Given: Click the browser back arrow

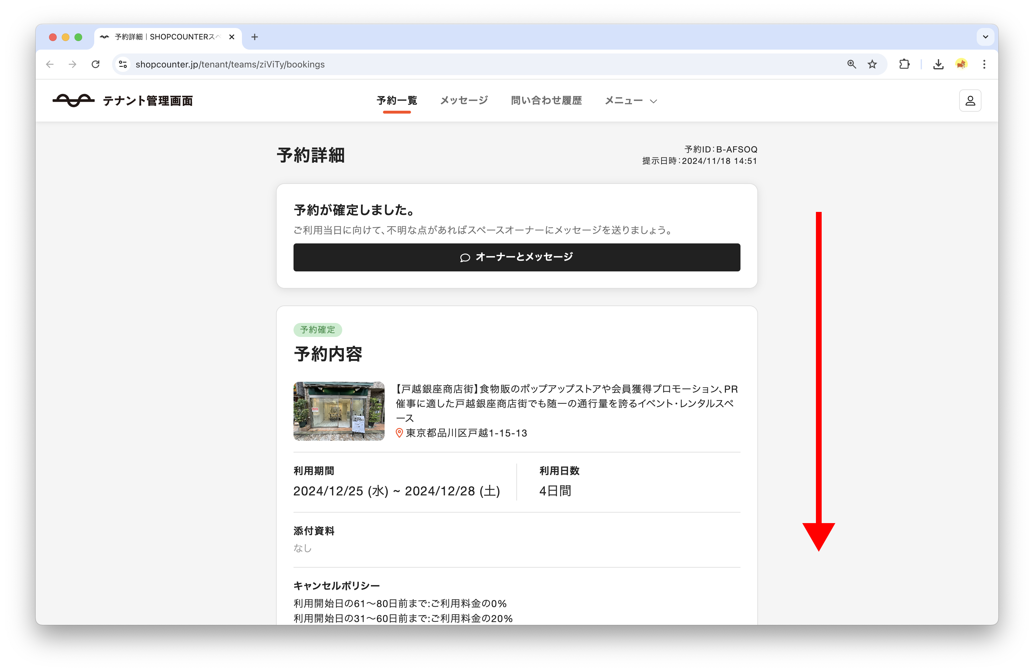Looking at the screenshot, I should point(50,64).
